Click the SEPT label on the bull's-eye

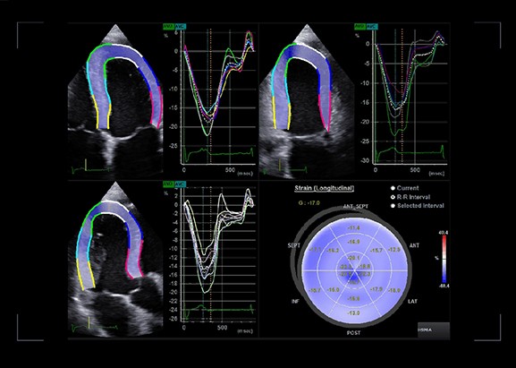294,245
